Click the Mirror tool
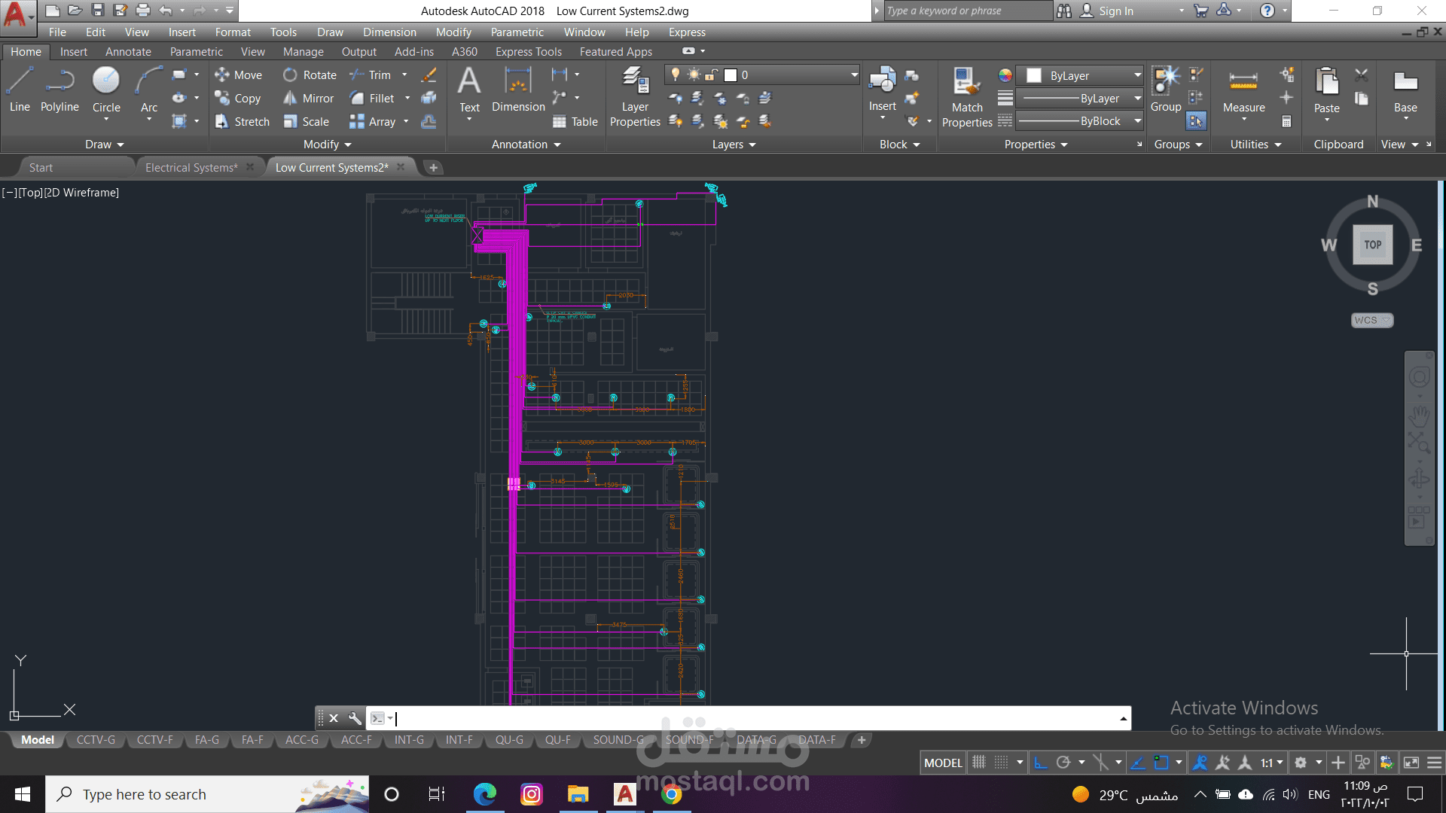 point(309,99)
